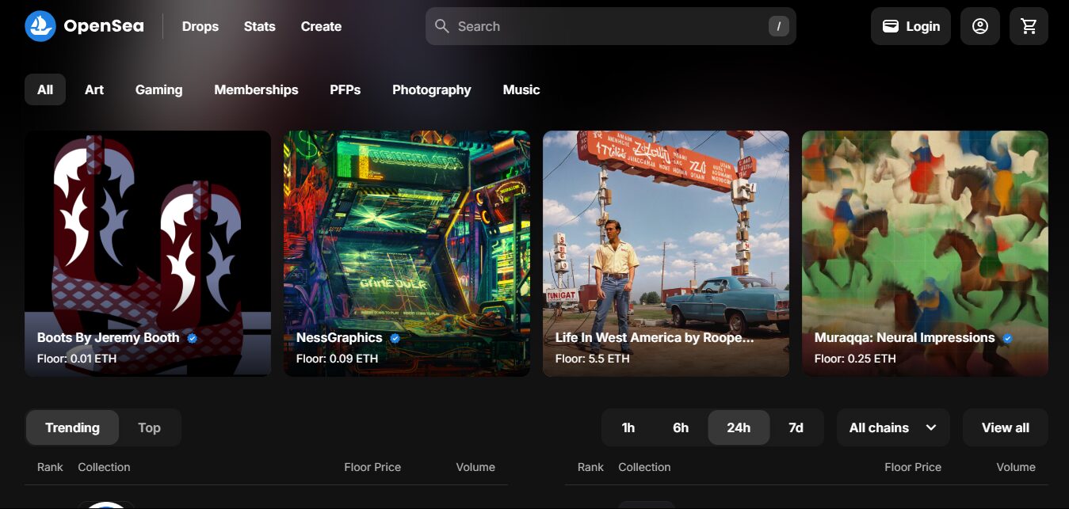
Task: Go to homepage via OpenSea wordmark
Action: (x=104, y=26)
